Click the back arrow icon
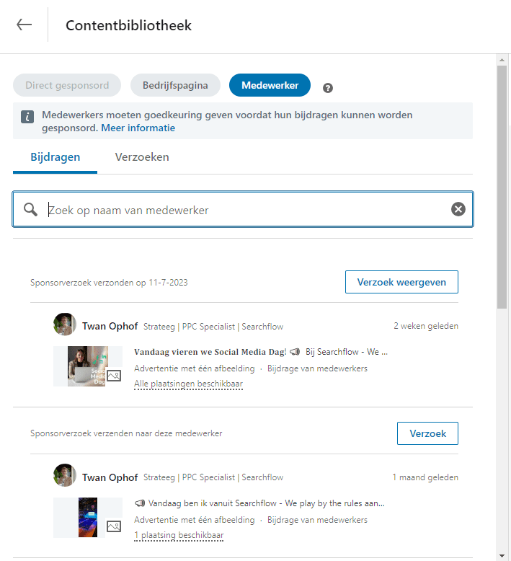 25,25
